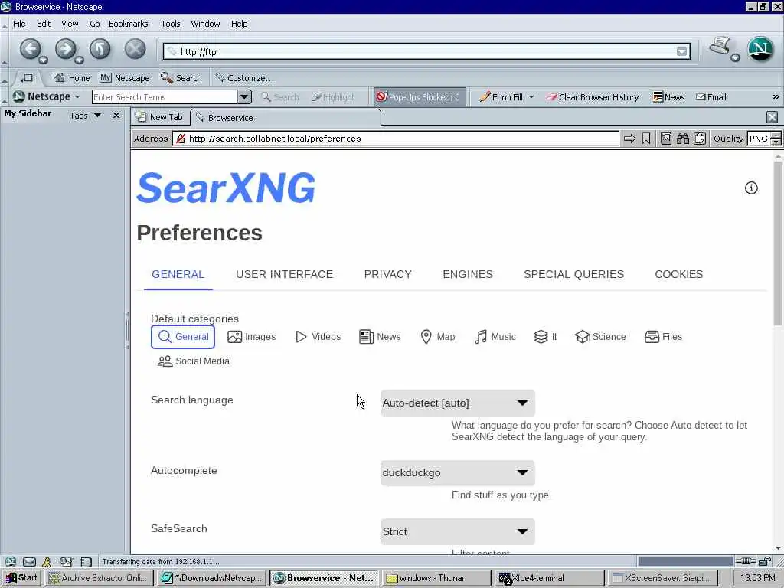Adjust the Quality PNG stepper arrows
Screen dimensions: 784x588
coord(776,139)
